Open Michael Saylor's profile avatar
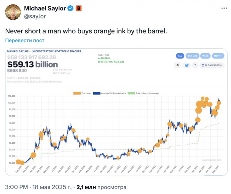This screenshot has width=231, height=194. point(13,12)
